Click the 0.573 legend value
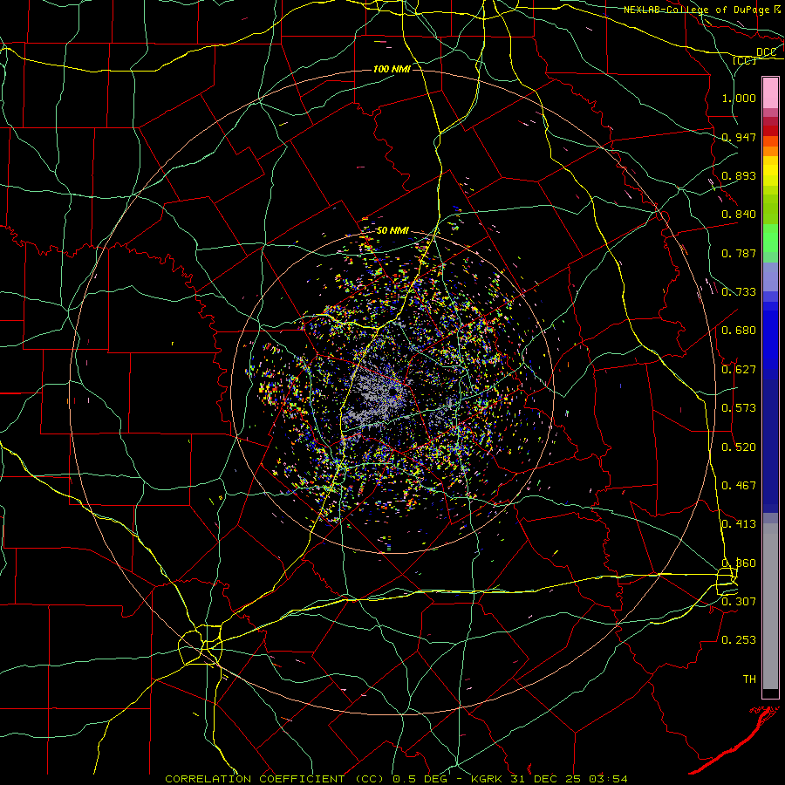The height and width of the screenshot is (785, 785). pos(739,408)
